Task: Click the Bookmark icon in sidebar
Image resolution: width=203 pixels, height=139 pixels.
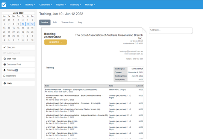Action: click(5, 76)
